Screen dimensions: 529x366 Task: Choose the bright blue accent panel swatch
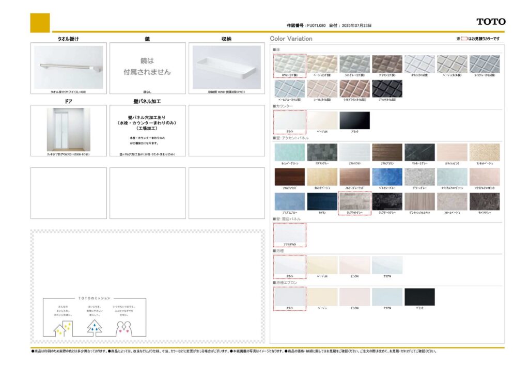point(387,177)
